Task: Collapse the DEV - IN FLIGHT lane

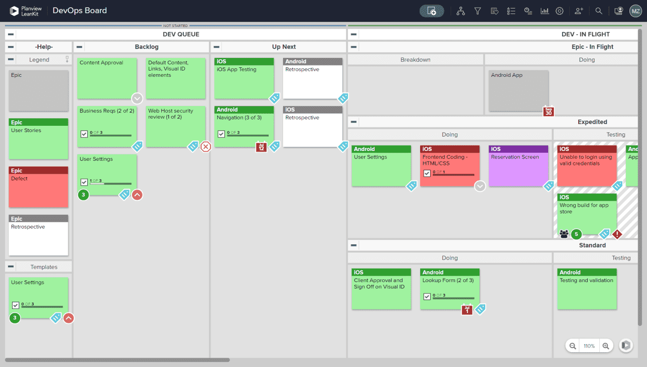Action: tap(353, 34)
